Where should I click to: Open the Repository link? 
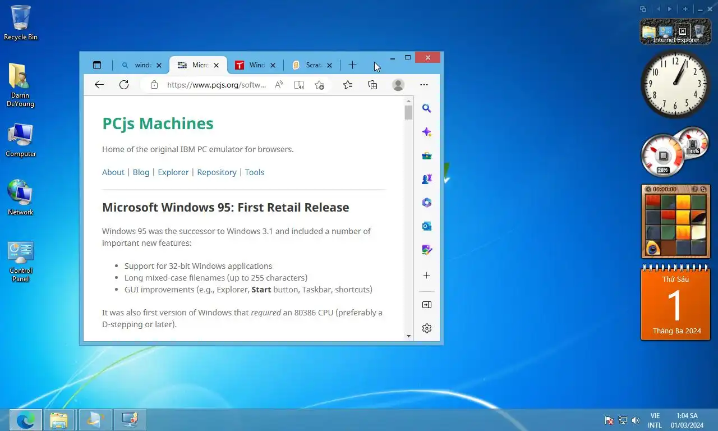click(217, 172)
